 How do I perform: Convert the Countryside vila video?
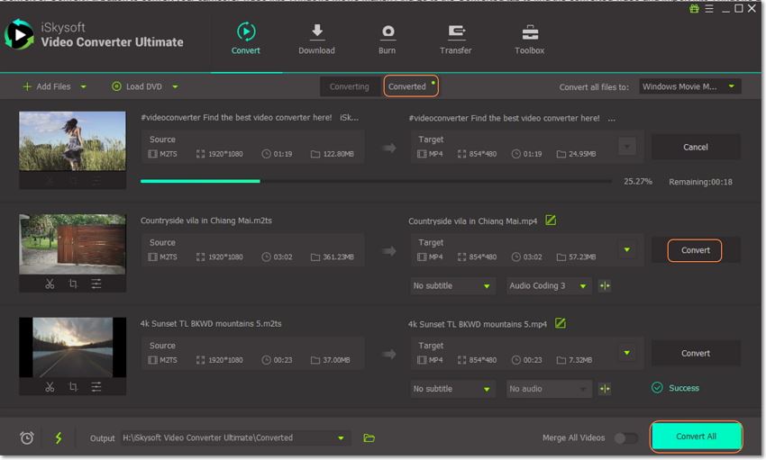click(695, 250)
